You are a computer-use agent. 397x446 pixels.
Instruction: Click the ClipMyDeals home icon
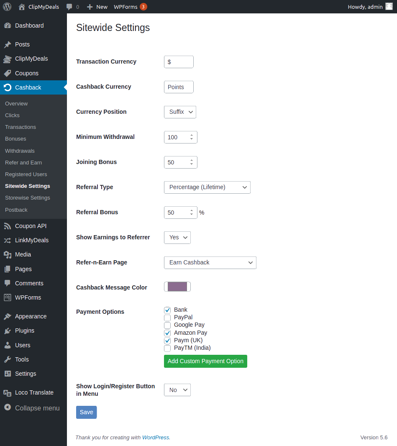pyautogui.click(x=22, y=7)
